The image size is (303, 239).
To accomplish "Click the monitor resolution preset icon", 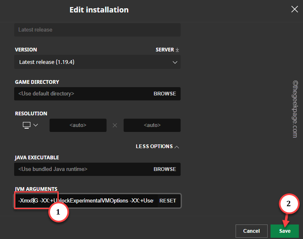I will [x=27, y=125].
